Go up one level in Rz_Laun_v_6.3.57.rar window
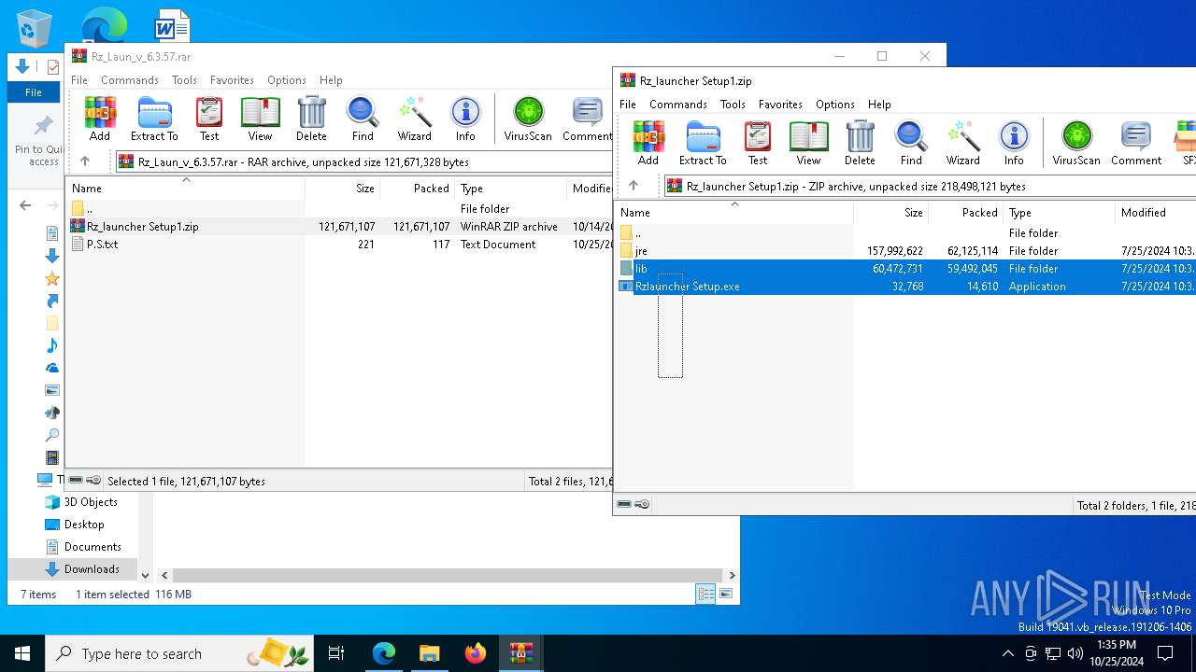Image resolution: width=1196 pixels, height=672 pixels. [x=85, y=161]
